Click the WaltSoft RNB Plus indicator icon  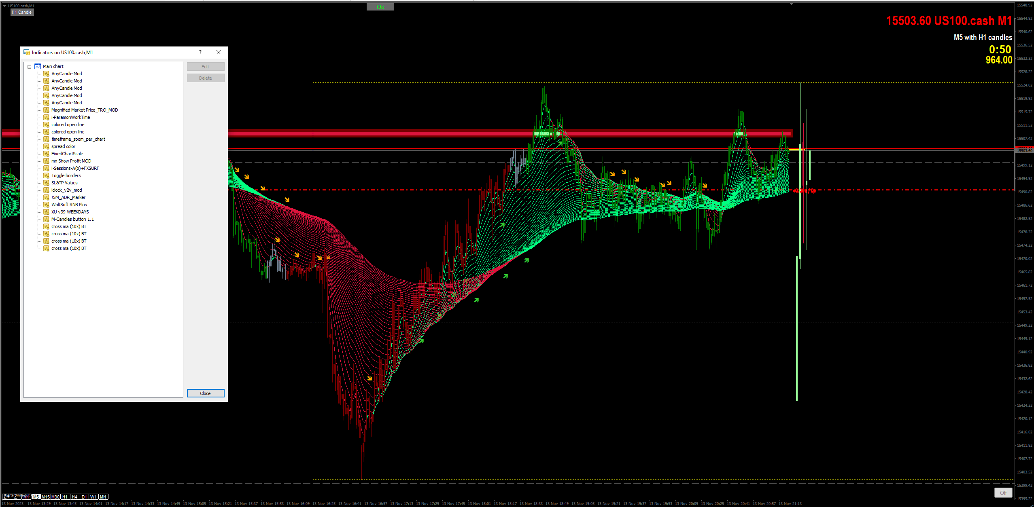click(47, 205)
